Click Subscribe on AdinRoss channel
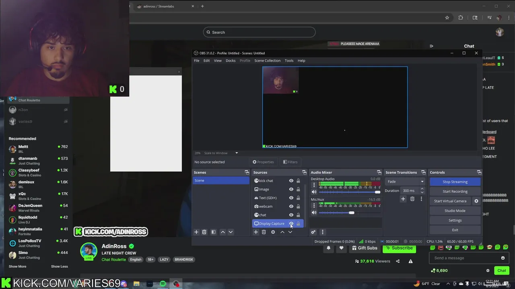 (x=399, y=248)
